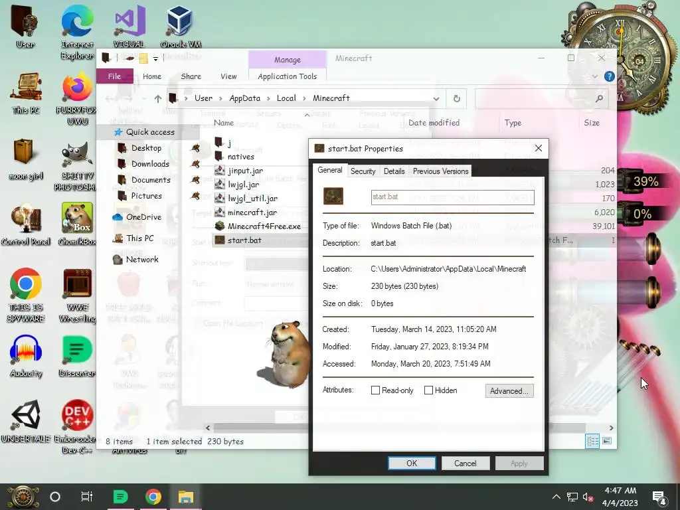Open the Application Tools ribbon tab

click(x=287, y=76)
